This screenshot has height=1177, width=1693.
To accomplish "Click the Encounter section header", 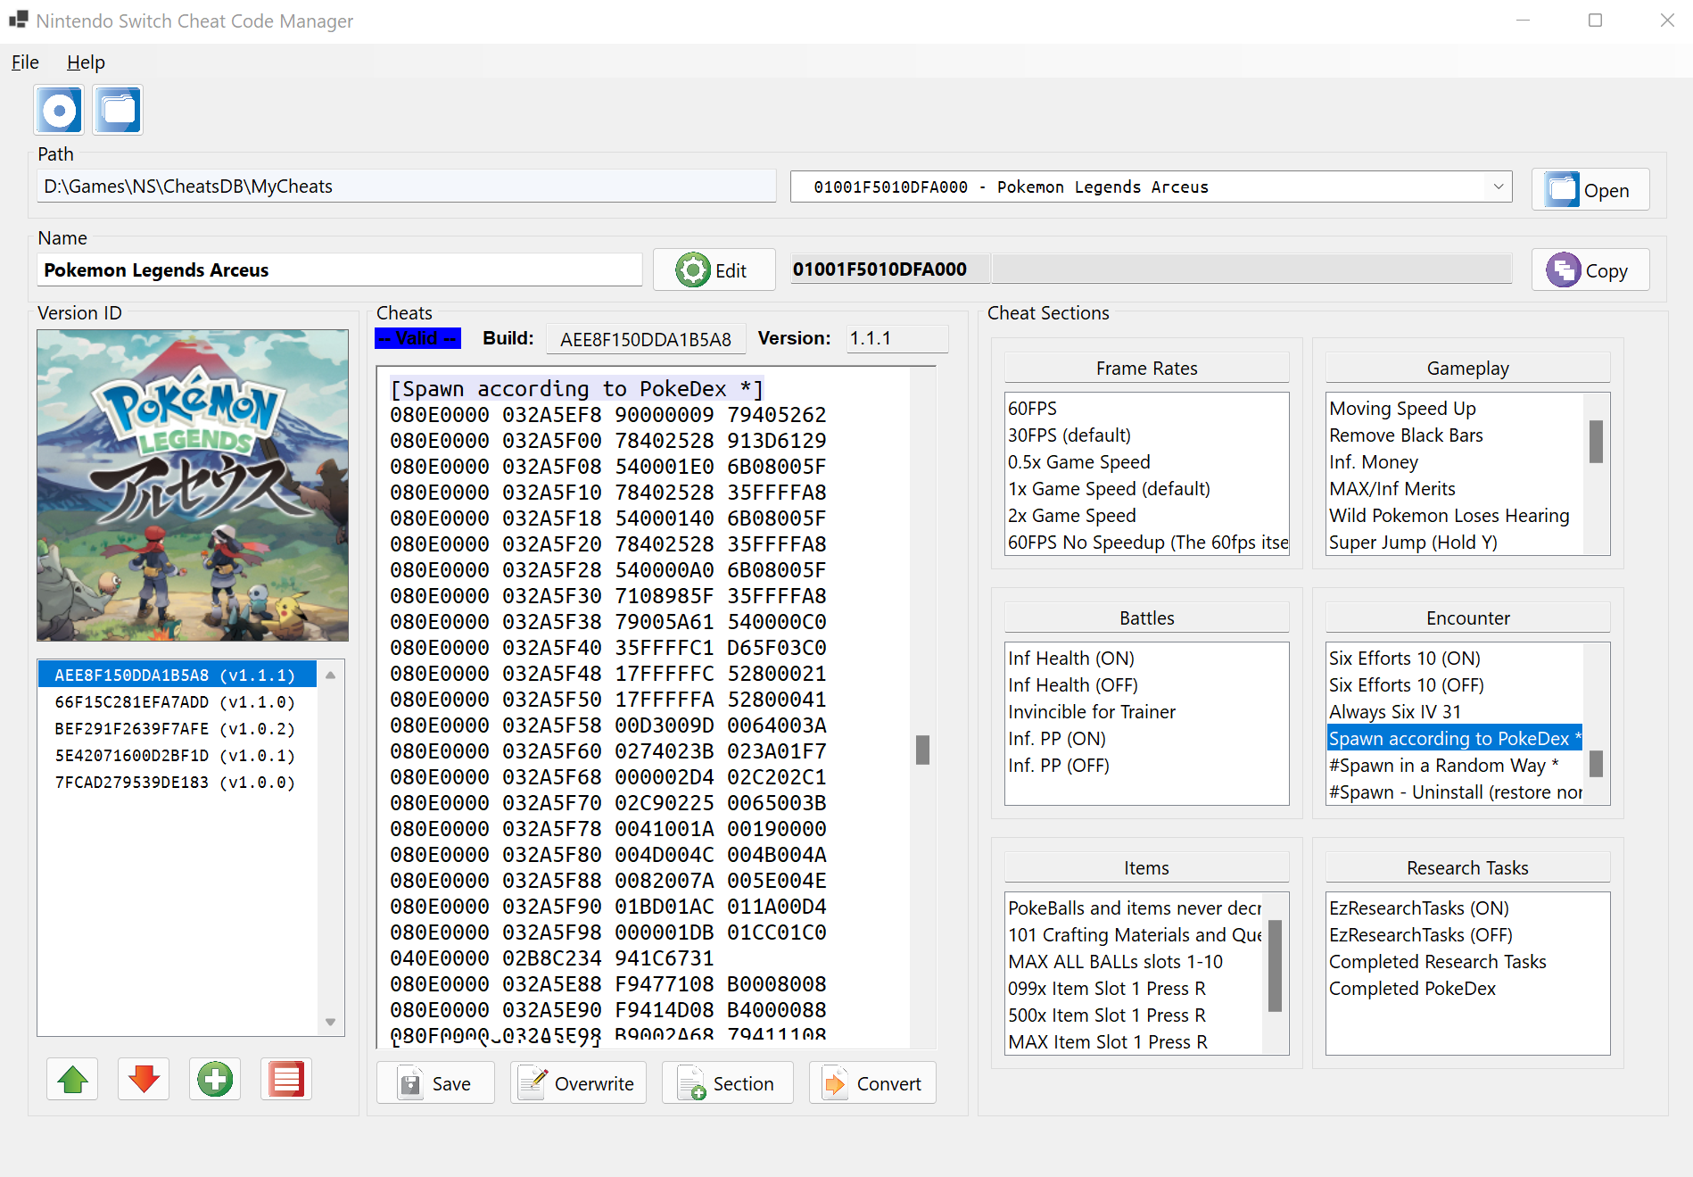I will coord(1467,618).
